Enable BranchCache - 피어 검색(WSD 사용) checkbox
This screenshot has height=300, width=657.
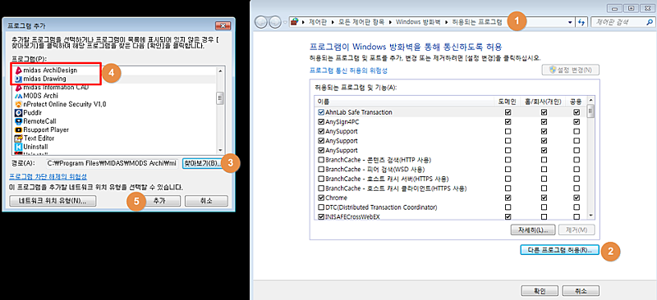(x=321, y=170)
